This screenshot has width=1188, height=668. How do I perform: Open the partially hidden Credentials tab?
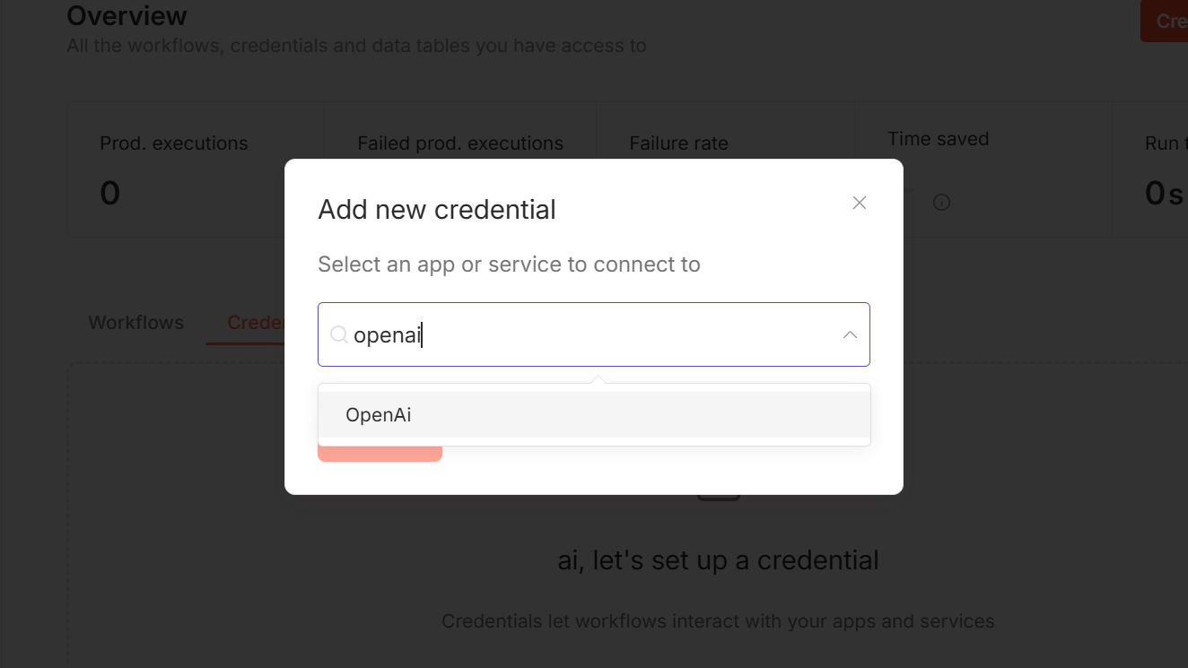pos(255,323)
